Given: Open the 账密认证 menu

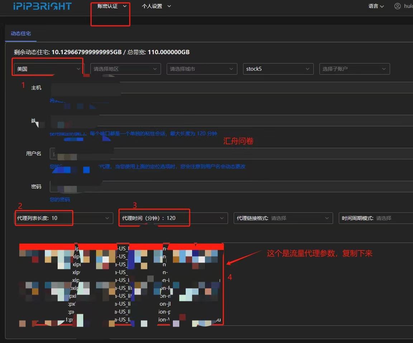Looking at the screenshot, I should pos(112,6).
